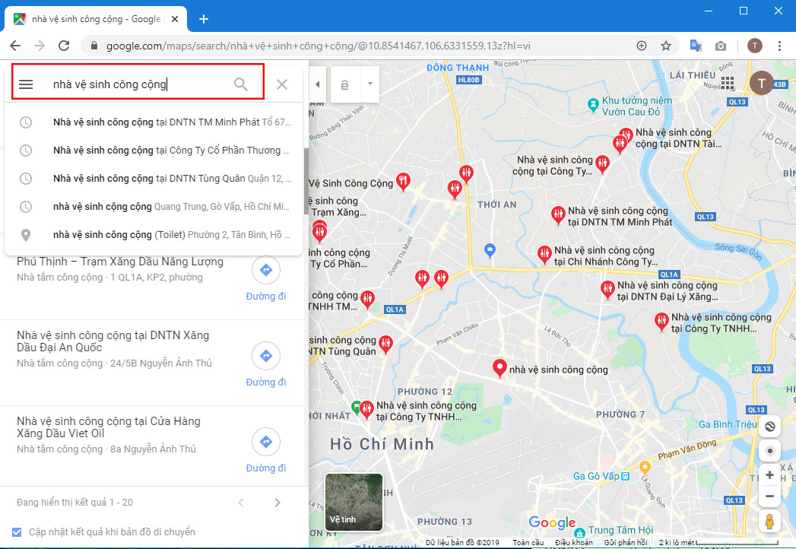Open Street View pegman icon

(769, 522)
